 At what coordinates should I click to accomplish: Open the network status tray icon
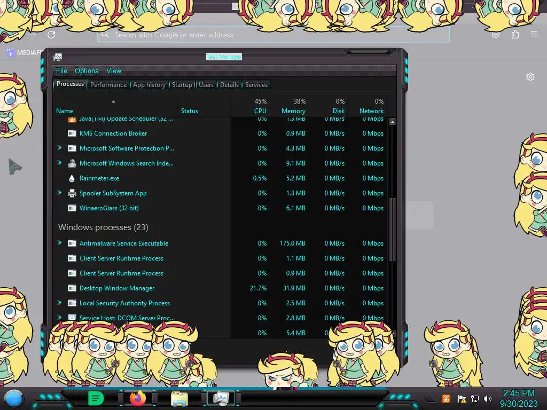point(475,398)
